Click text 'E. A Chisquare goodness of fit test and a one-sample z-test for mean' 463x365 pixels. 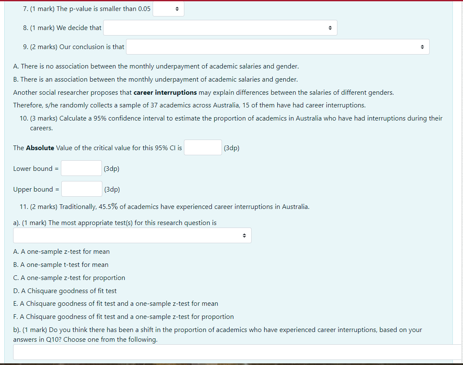pos(115,304)
